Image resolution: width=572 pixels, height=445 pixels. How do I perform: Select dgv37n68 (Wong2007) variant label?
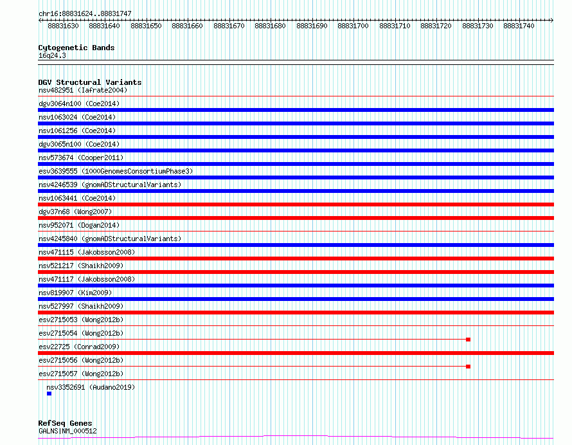(75, 212)
